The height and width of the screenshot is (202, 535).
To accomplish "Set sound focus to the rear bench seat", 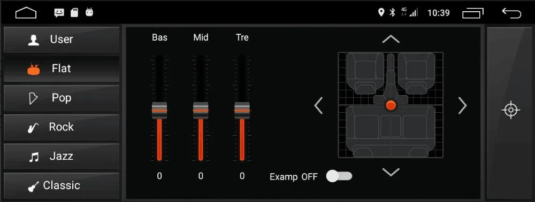I will [x=391, y=131].
